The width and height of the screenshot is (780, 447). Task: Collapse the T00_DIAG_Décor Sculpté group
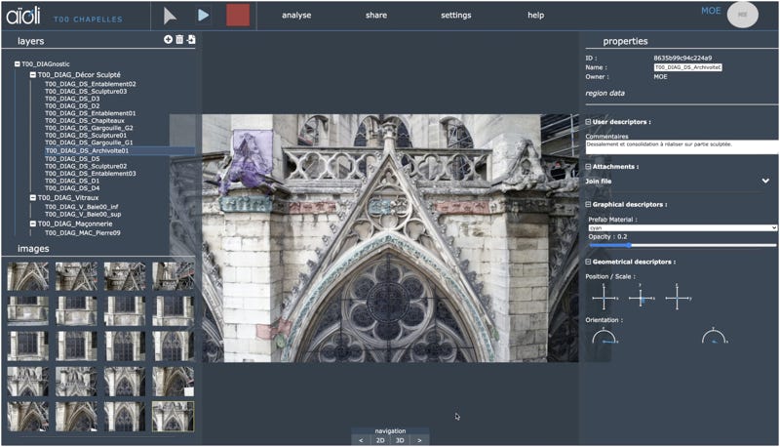31,75
